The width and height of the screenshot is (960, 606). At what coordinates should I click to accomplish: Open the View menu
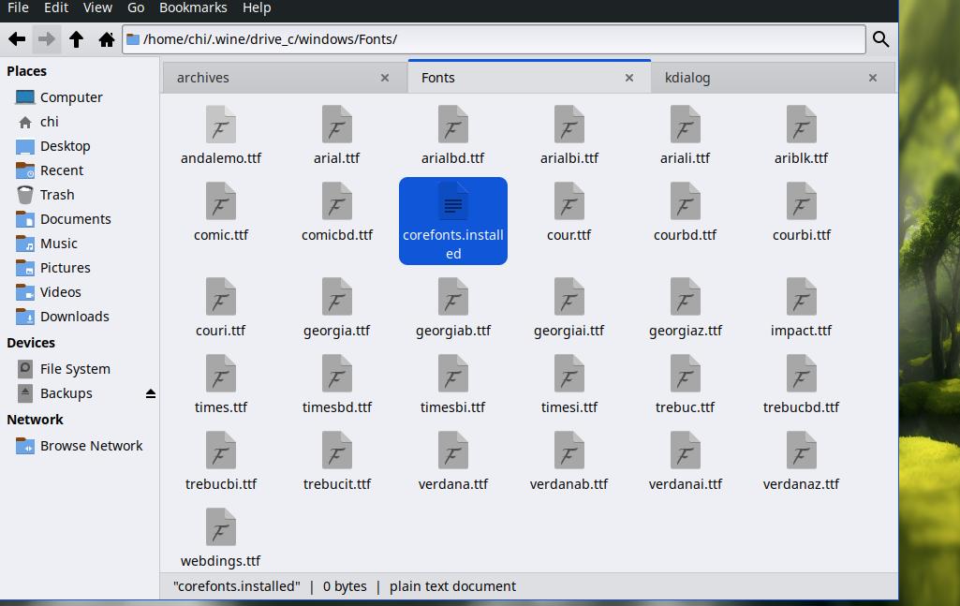pos(97,7)
